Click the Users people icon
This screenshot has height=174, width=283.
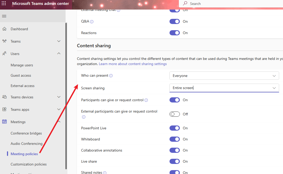click(x=4, y=53)
